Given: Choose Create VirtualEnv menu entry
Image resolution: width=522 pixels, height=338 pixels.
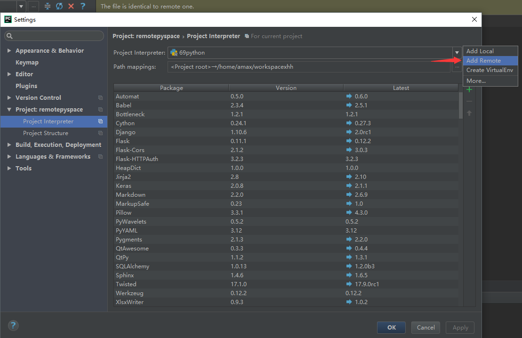Looking at the screenshot, I should pyautogui.click(x=490, y=70).
